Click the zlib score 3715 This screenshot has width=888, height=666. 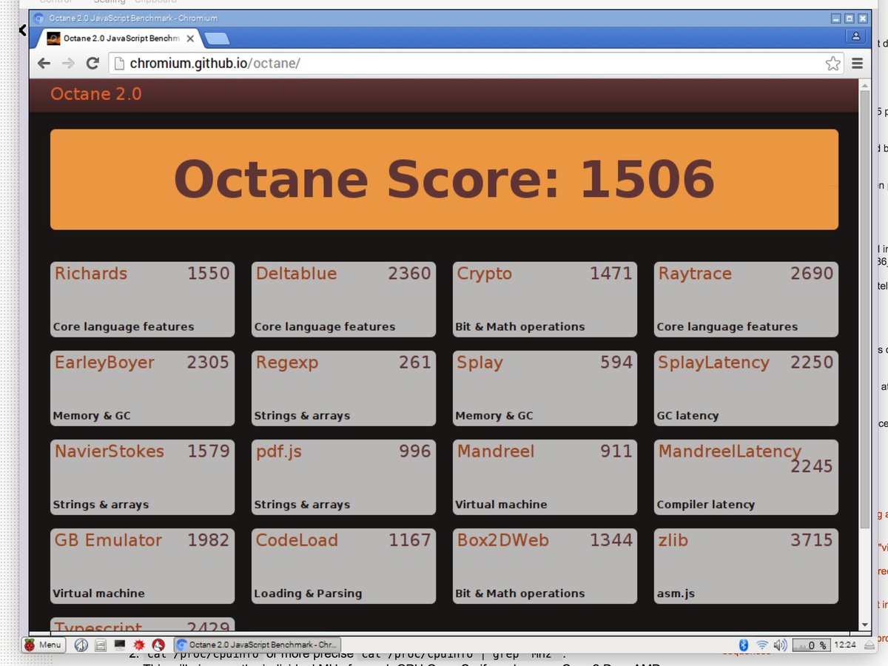pos(812,539)
